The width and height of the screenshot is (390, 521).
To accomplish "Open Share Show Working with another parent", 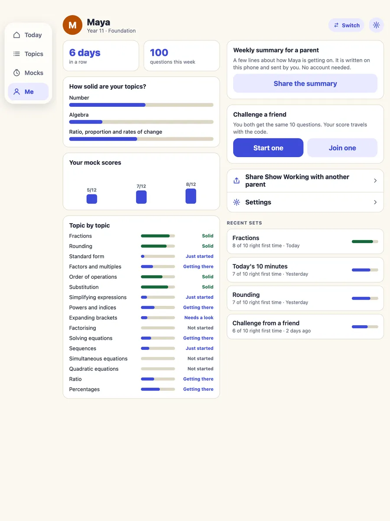I will pos(305,181).
